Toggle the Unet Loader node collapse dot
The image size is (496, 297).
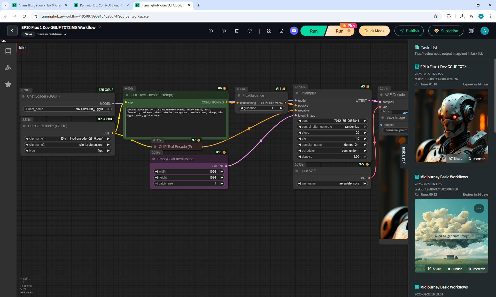coord(23,96)
